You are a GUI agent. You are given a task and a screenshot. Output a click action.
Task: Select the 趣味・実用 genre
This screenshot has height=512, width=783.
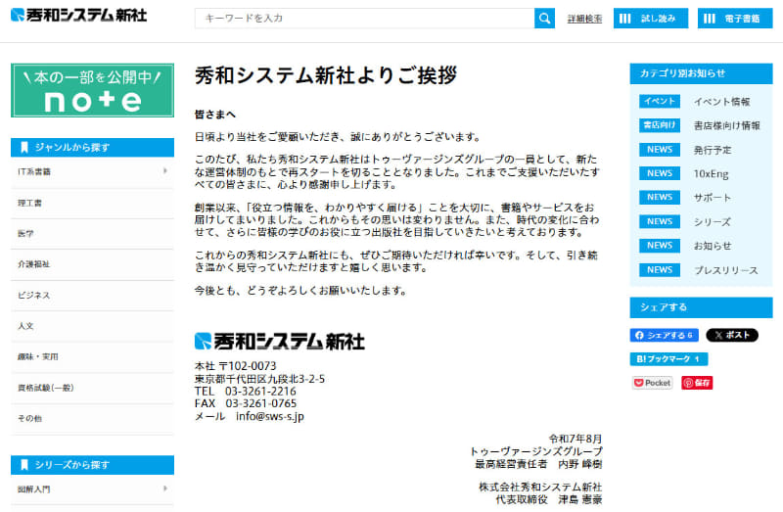(x=92, y=356)
